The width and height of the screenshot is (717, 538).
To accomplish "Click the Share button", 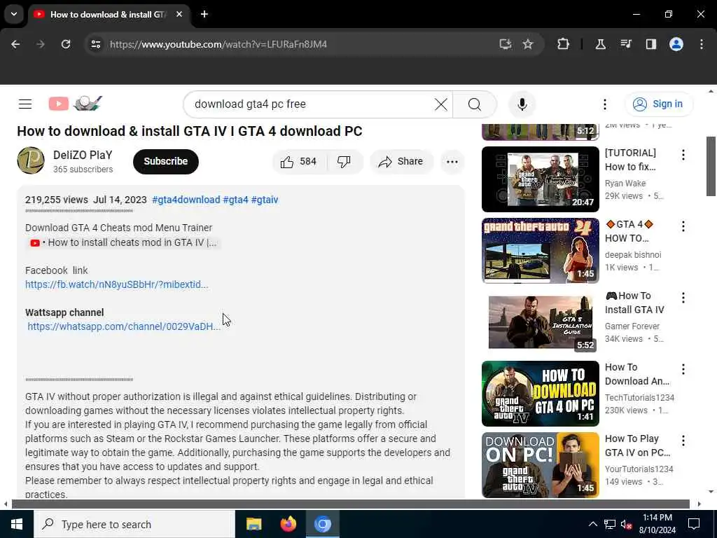I will (401, 162).
